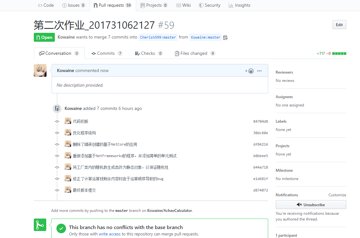Viewport: 360px width, 238px height.
Task: Click the Assignees sidebar heading
Action: (284, 97)
